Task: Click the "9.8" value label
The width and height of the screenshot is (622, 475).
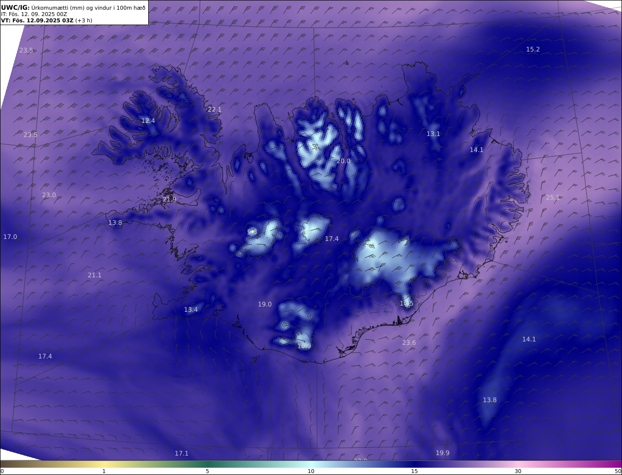Action: [x=252, y=232]
